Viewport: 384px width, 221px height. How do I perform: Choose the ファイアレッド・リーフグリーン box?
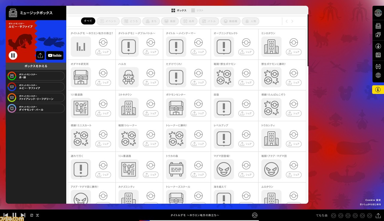(x=36, y=97)
